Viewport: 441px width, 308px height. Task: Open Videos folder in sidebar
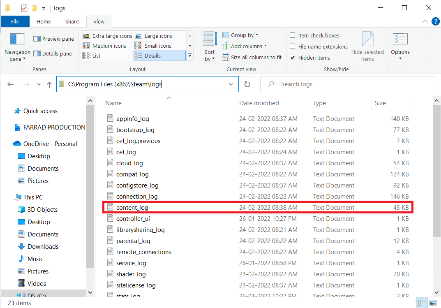(x=37, y=283)
